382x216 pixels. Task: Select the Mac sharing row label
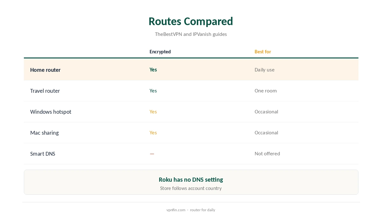44,133
